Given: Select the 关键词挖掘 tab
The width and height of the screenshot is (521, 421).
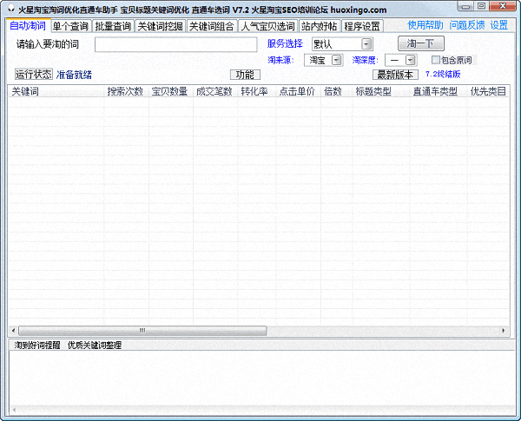Looking at the screenshot, I should click(x=160, y=26).
